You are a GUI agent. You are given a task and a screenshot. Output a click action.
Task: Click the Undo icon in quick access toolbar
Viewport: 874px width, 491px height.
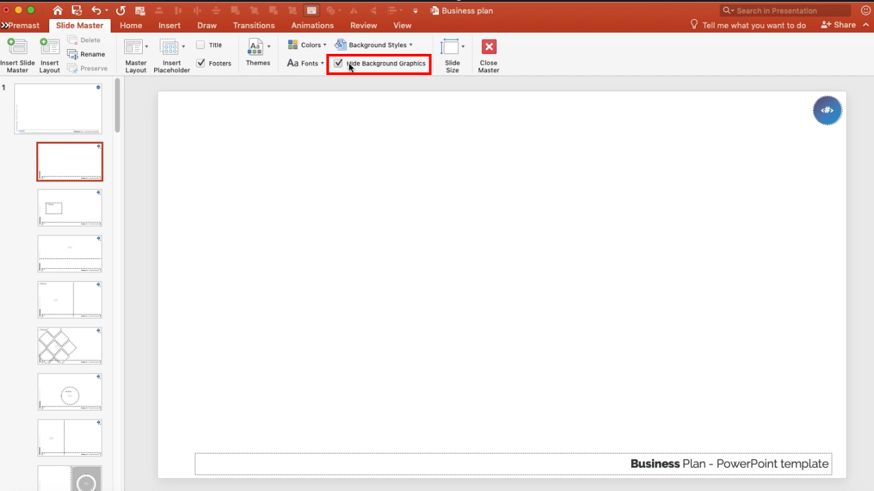(x=96, y=10)
